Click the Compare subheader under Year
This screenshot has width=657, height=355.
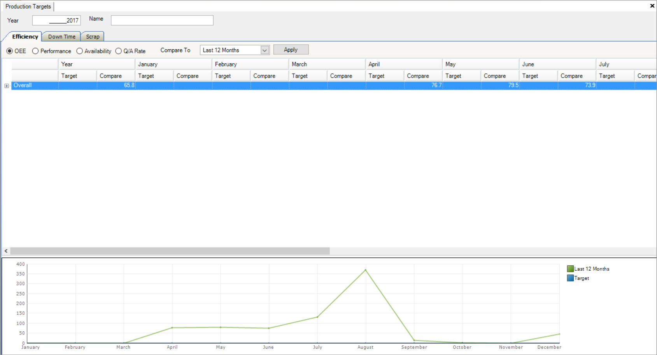116,76
